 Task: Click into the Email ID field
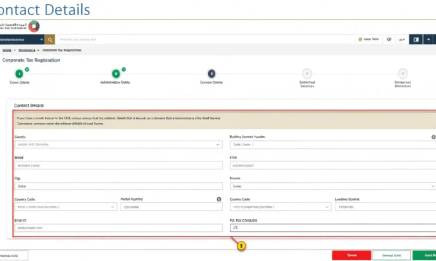pyautogui.click(x=118, y=228)
